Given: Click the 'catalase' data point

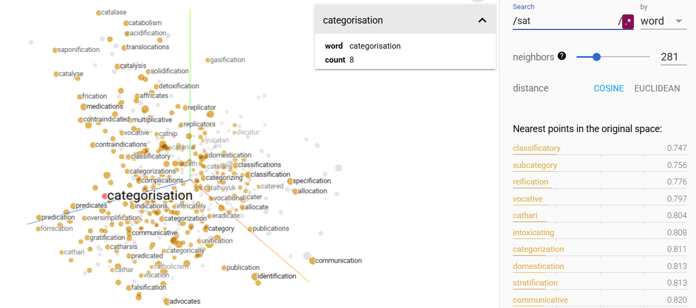Looking at the screenshot, I should pos(99,13).
